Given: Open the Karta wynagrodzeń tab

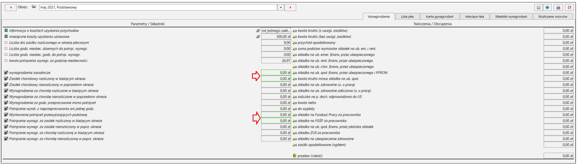Looking at the screenshot, I should coord(440,17).
